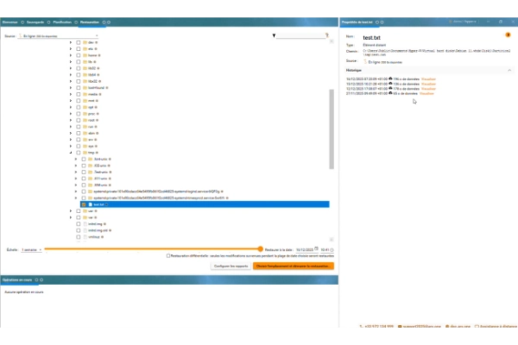Viewport: 518px width, 345px height.
Task: Click the folder icon of the home directory
Action: pyautogui.click(x=86, y=55)
